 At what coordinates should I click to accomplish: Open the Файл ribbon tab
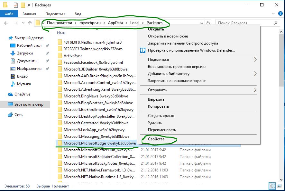[x=9, y=14]
